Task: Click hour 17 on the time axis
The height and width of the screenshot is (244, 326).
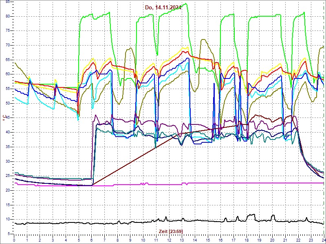Action: [x=233, y=240]
